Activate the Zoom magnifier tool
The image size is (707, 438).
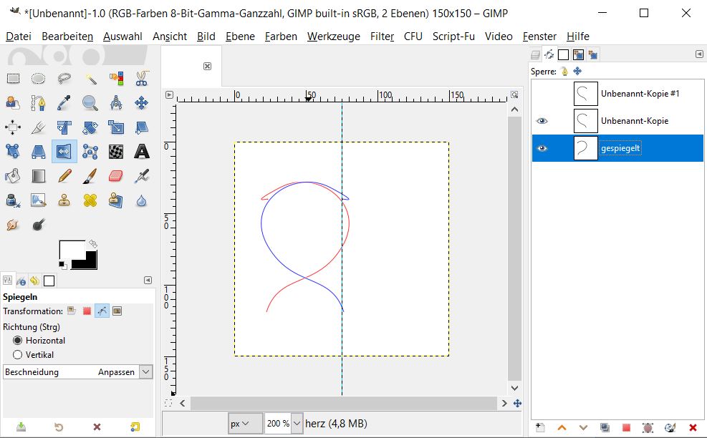[x=90, y=103]
